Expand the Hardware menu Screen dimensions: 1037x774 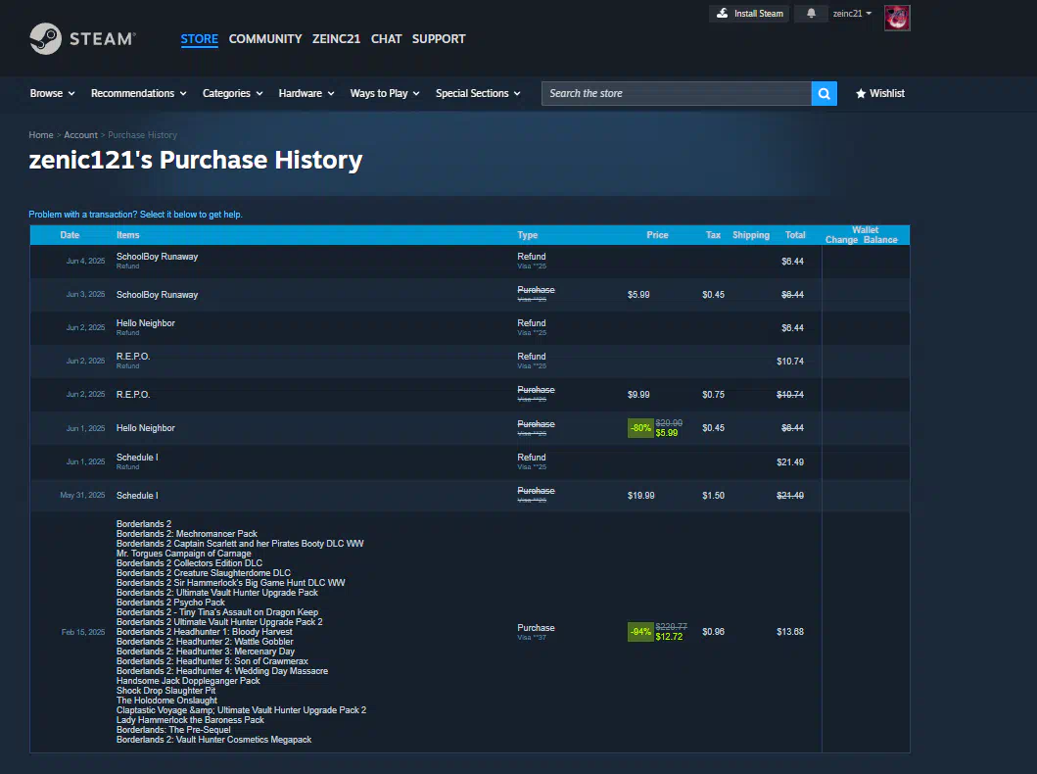(x=306, y=94)
